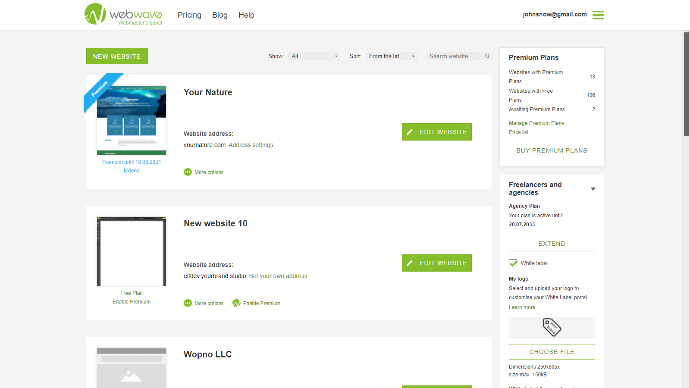Click the NEW WEBSITE button
This screenshot has height=388, width=690.
click(117, 56)
